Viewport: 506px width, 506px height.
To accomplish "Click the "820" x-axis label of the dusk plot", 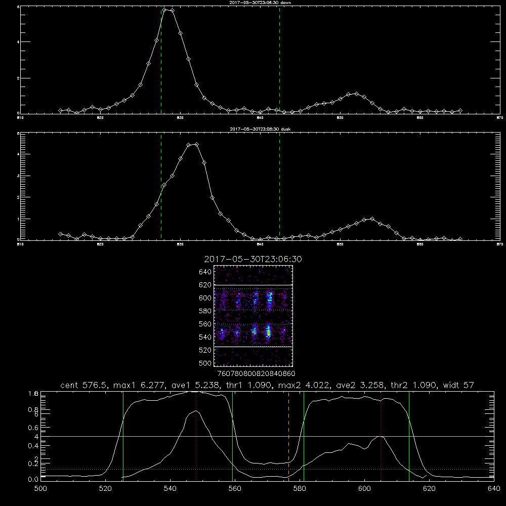I will [x=100, y=244].
